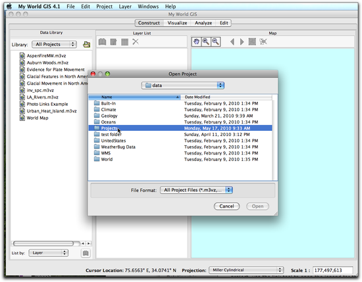Open the Project menu

tap(105, 7)
